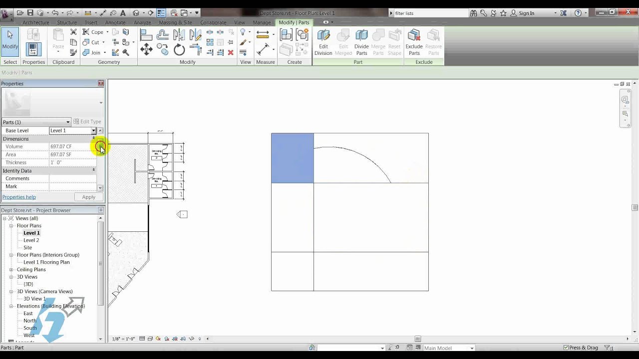Toggle the Press & Drag checkbox
Image resolution: width=639 pixels, height=359 pixels.
tap(566, 348)
